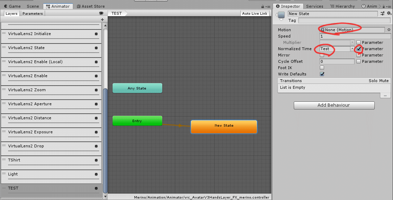The image size is (393, 200).
Task: Click the New State icon in Inspector header
Action: tap(281, 15)
